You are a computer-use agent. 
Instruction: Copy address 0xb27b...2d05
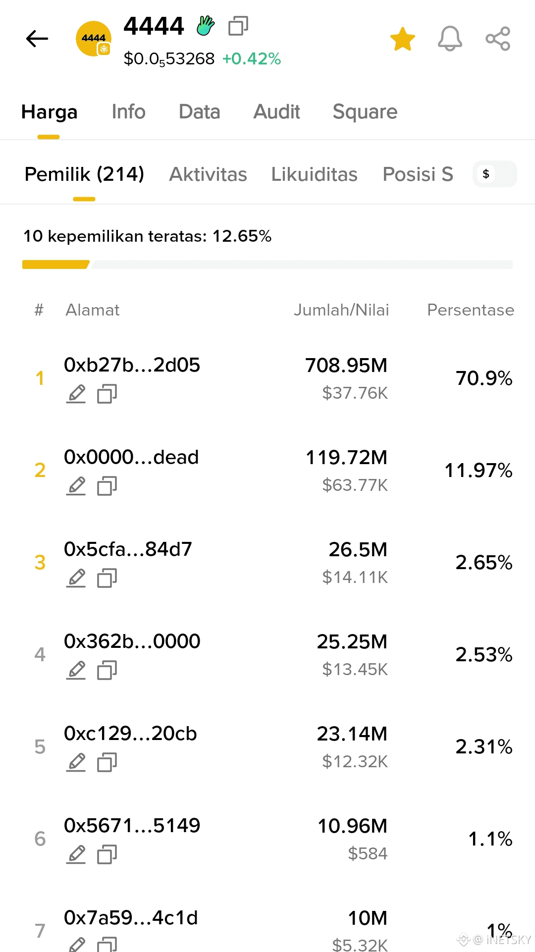tap(107, 394)
